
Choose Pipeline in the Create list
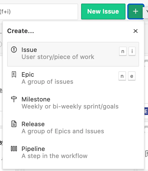point(73,152)
